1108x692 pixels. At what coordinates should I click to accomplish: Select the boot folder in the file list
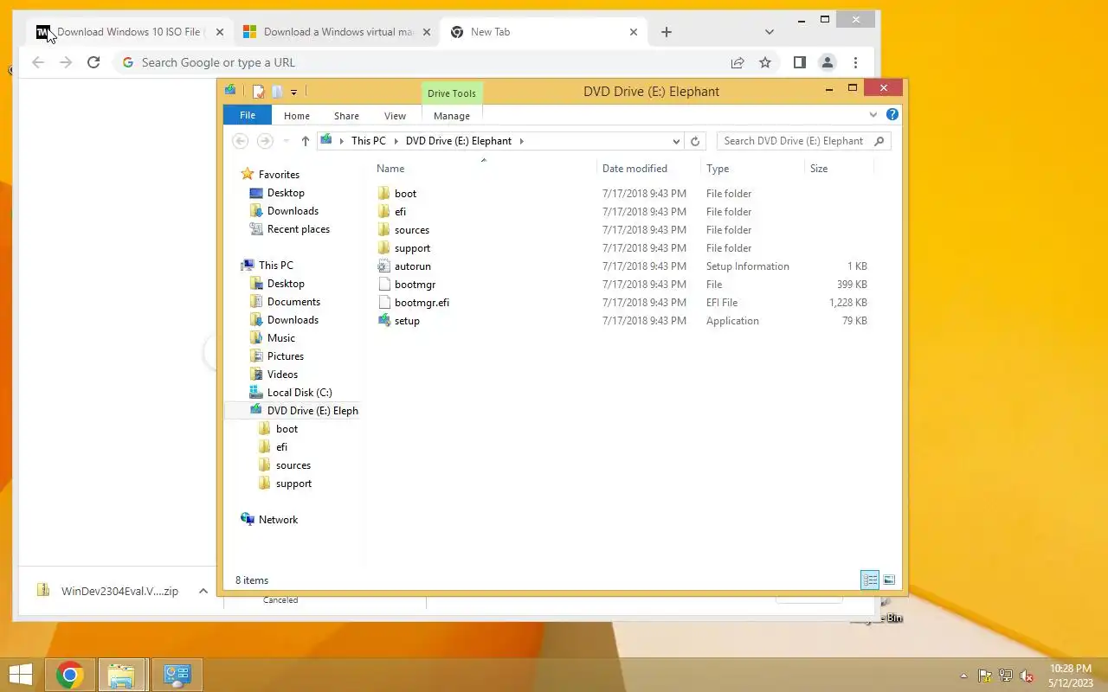point(405,194)
